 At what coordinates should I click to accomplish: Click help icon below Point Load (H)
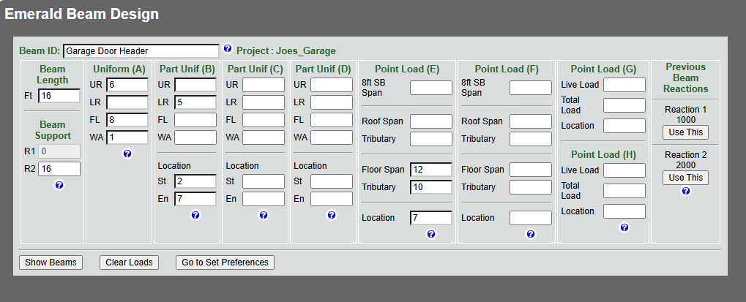point(624,227)
